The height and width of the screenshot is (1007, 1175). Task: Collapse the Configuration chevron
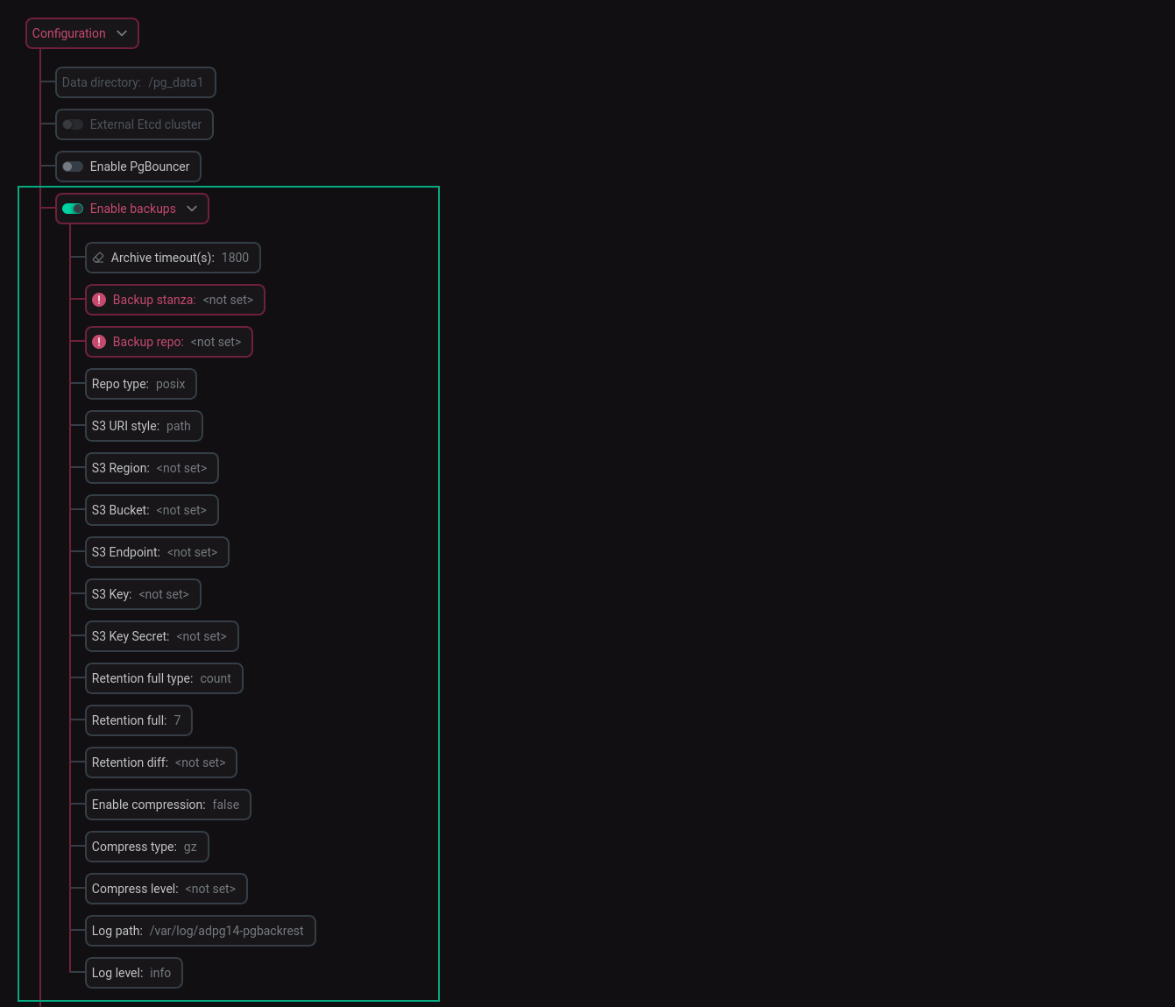point(122,33)
